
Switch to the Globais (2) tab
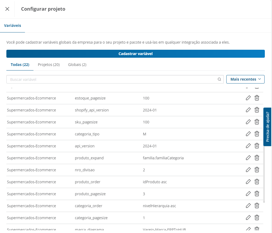coord(77,65)
